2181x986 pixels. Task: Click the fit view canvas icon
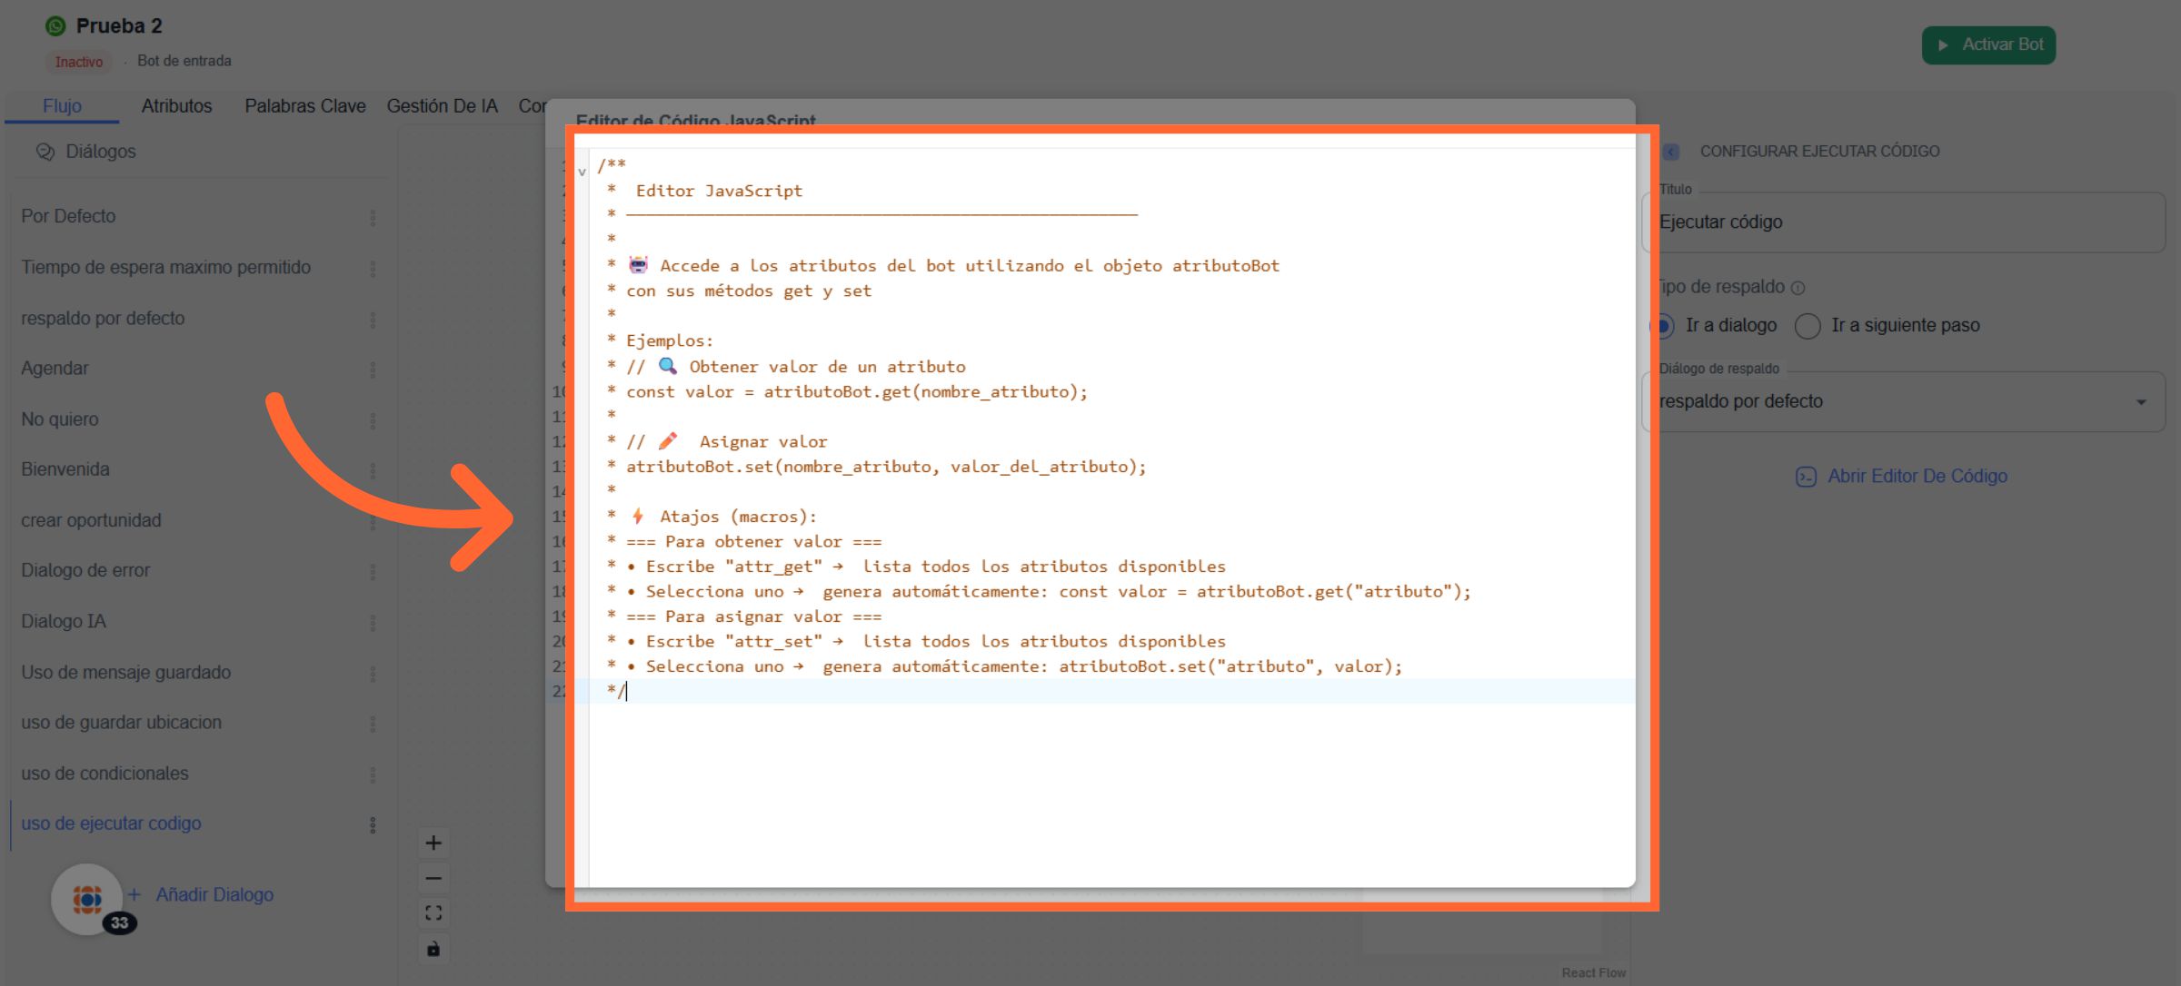coord(433,912)
